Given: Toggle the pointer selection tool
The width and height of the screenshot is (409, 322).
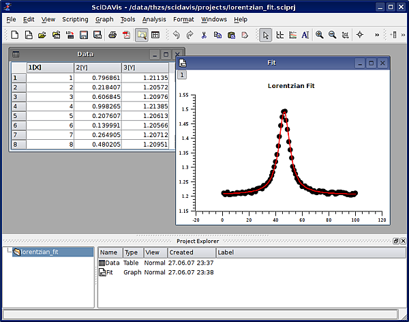Looking at the screenshot, I should [266, 35].
